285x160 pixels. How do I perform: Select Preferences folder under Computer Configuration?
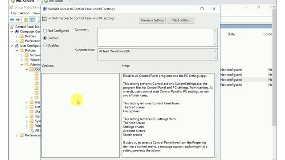coord(30,41)
